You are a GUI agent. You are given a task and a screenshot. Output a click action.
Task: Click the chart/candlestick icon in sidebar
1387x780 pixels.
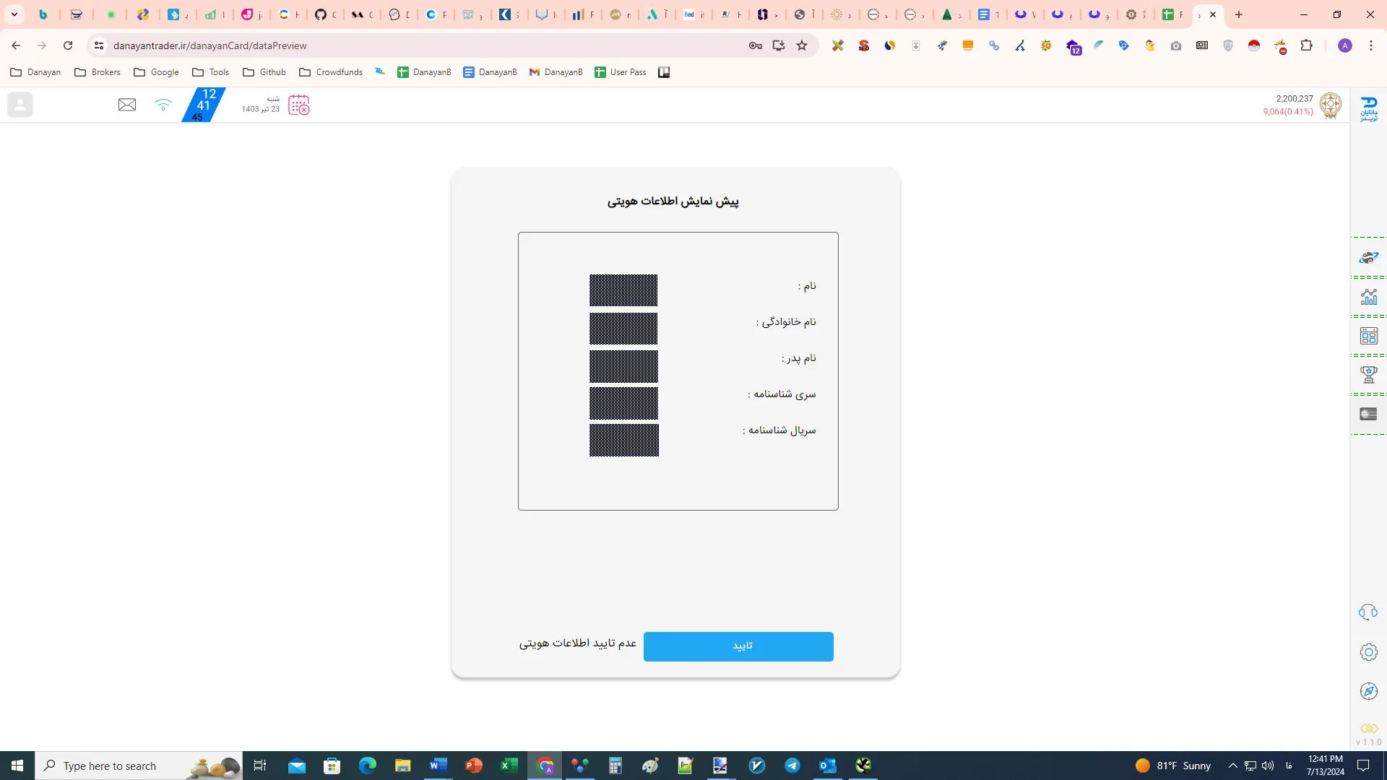coord(1368,296)
